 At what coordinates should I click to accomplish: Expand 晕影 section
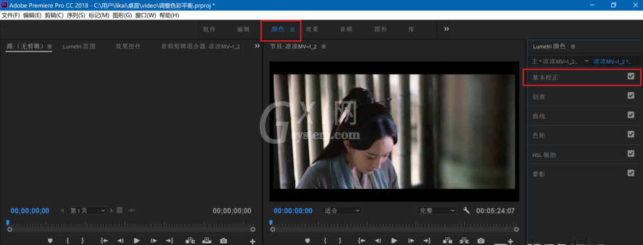[539, 174]
